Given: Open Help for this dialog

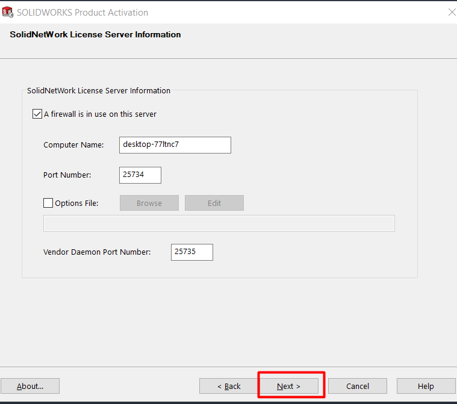Looking at the screenshot, I should tap(426, 386).
